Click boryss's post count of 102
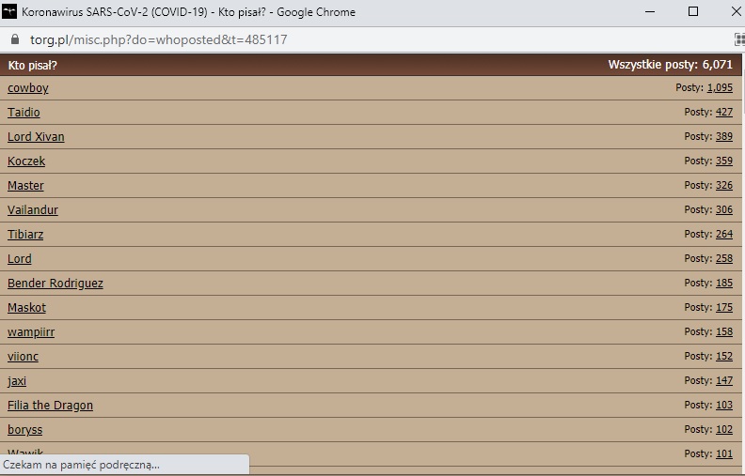 click(723, 430)
